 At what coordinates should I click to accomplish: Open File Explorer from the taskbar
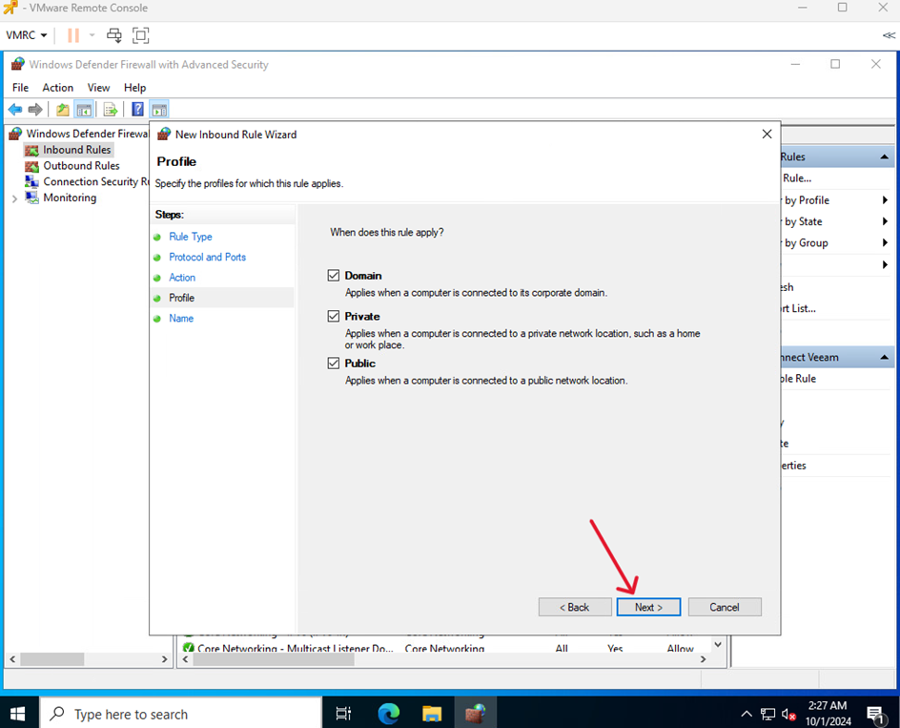tap(432, 713)
